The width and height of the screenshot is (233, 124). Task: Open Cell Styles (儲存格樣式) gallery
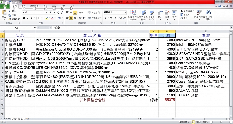coord(151,15)
